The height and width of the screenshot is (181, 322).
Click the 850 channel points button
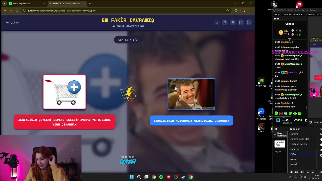pos(298,120)
